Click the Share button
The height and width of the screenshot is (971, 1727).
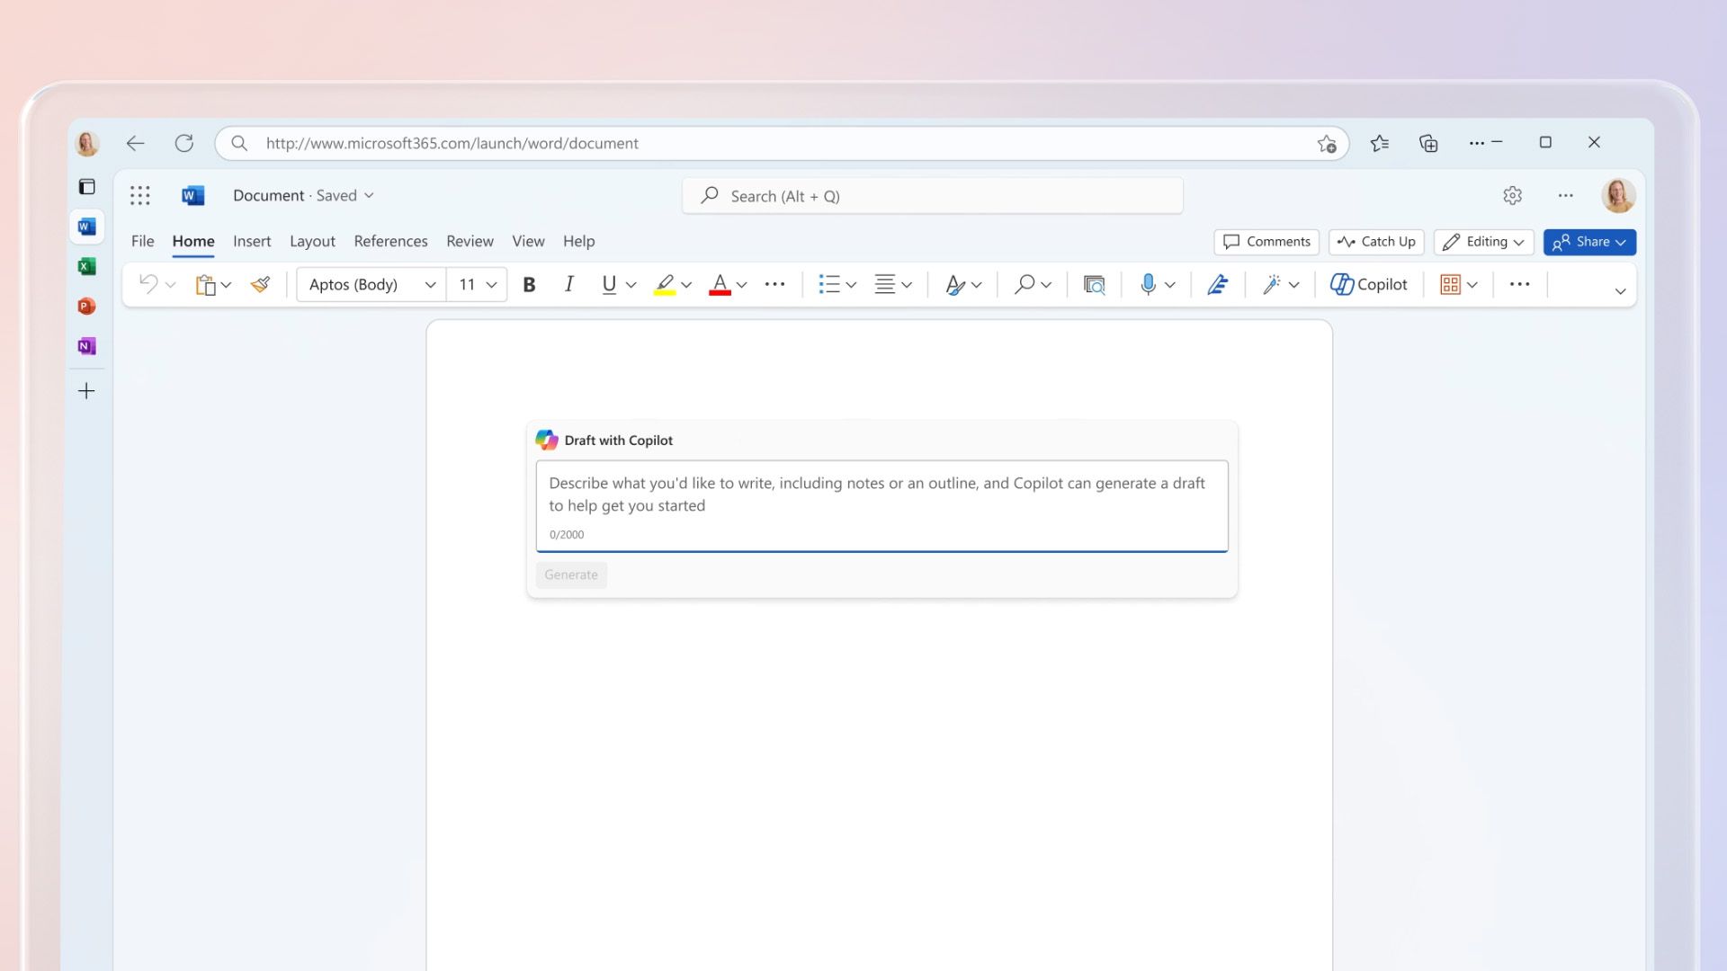coord(1589,242)
